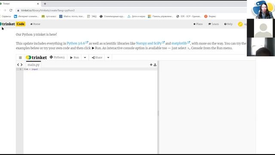Open the ЭЖД bookmark
Viewport: 275px width, 155px height.
click(92, 16)
